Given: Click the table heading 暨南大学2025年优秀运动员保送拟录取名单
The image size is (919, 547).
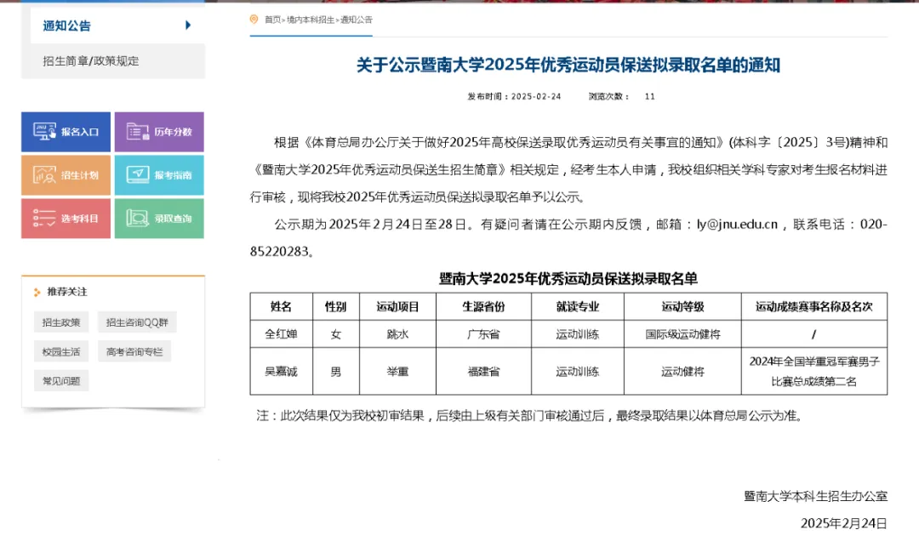Looking at the screenshot, I should click(568, 278).
